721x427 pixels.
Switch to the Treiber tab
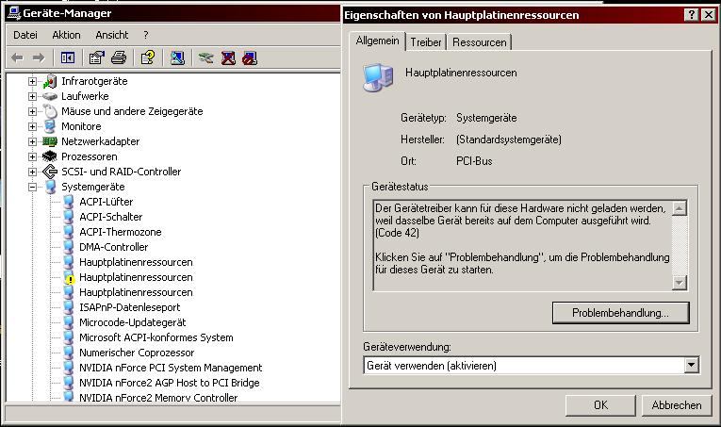[426, 42]
